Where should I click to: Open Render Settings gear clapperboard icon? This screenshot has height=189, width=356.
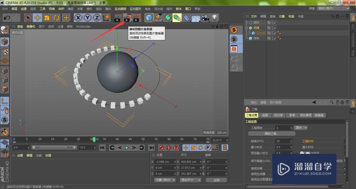(137, 18)
